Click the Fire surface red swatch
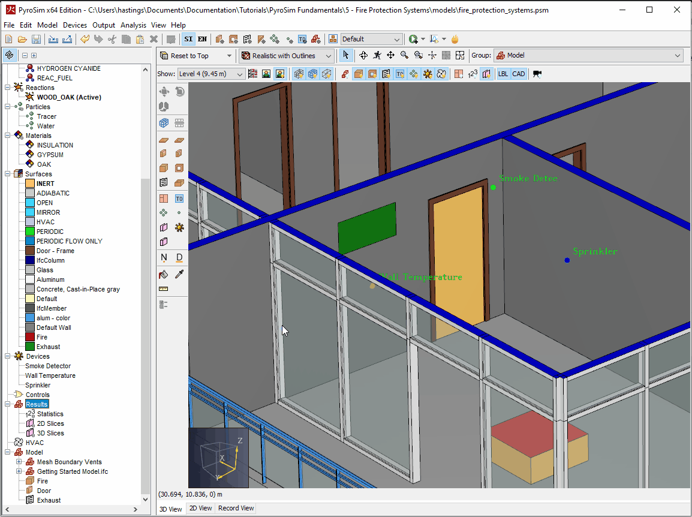Image resolution: width=692 pixels, height=517 pixels. 30,337
